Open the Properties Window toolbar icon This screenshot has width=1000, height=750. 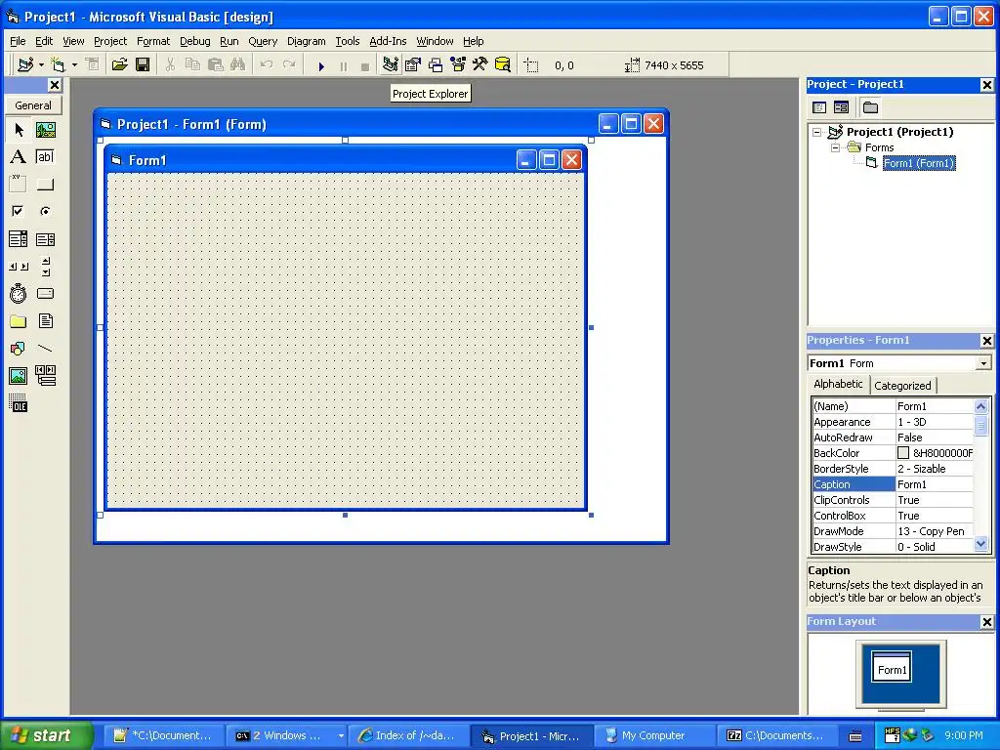pyautogui.click(x=413, y=65)
